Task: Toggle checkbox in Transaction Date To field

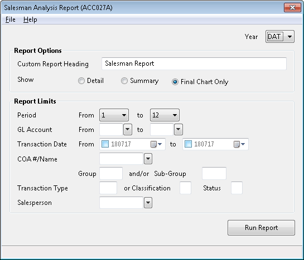Action: pos(188,144)
